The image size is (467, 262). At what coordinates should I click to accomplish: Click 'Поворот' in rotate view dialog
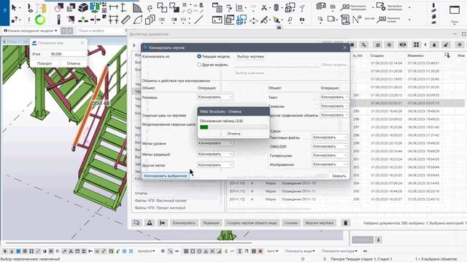pyautogui.click(x=45, y=63)
